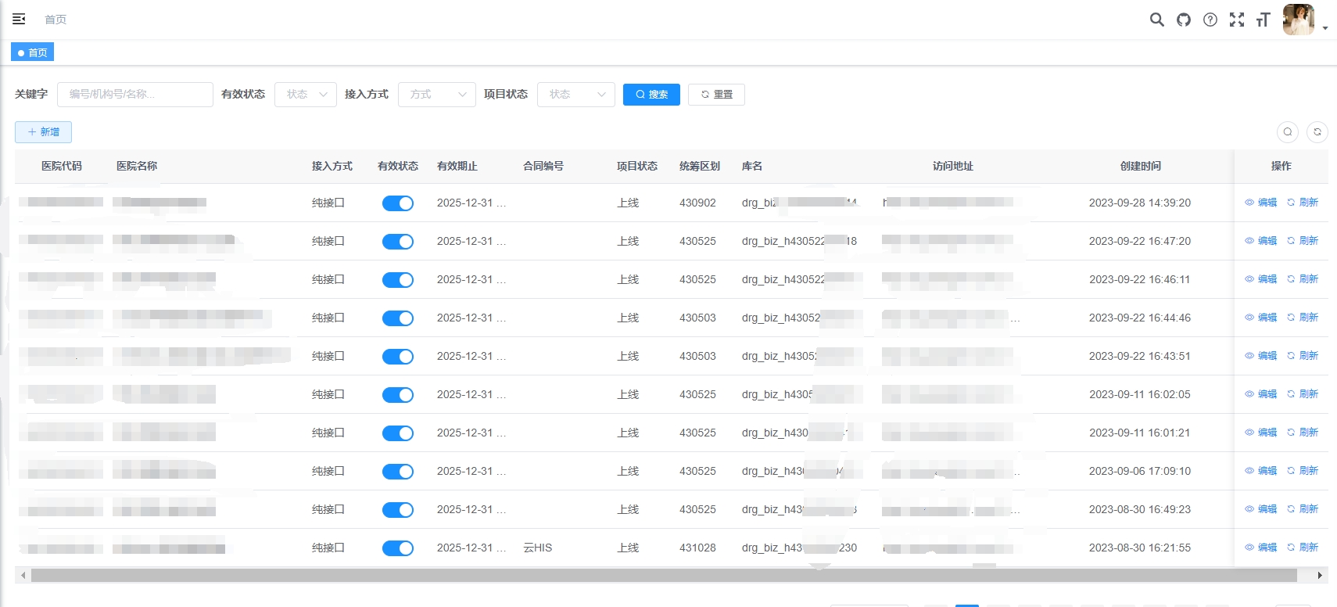Expand the caret next to the avatar

tap(1325, 28)
